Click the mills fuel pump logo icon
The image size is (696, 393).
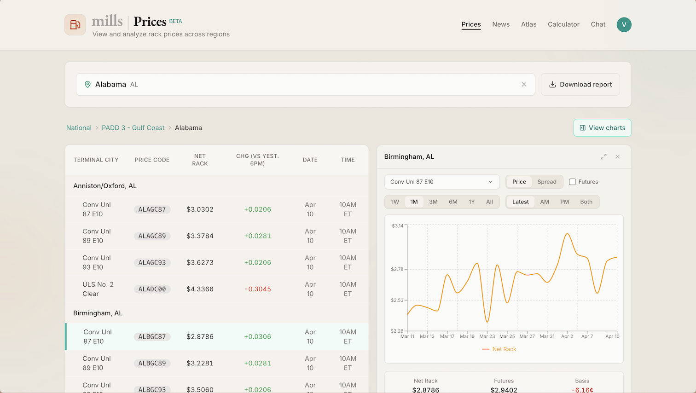(75, 24)
